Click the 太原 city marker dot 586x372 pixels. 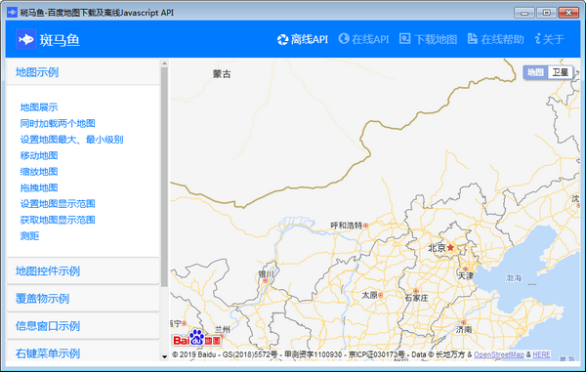pos(381,295)
